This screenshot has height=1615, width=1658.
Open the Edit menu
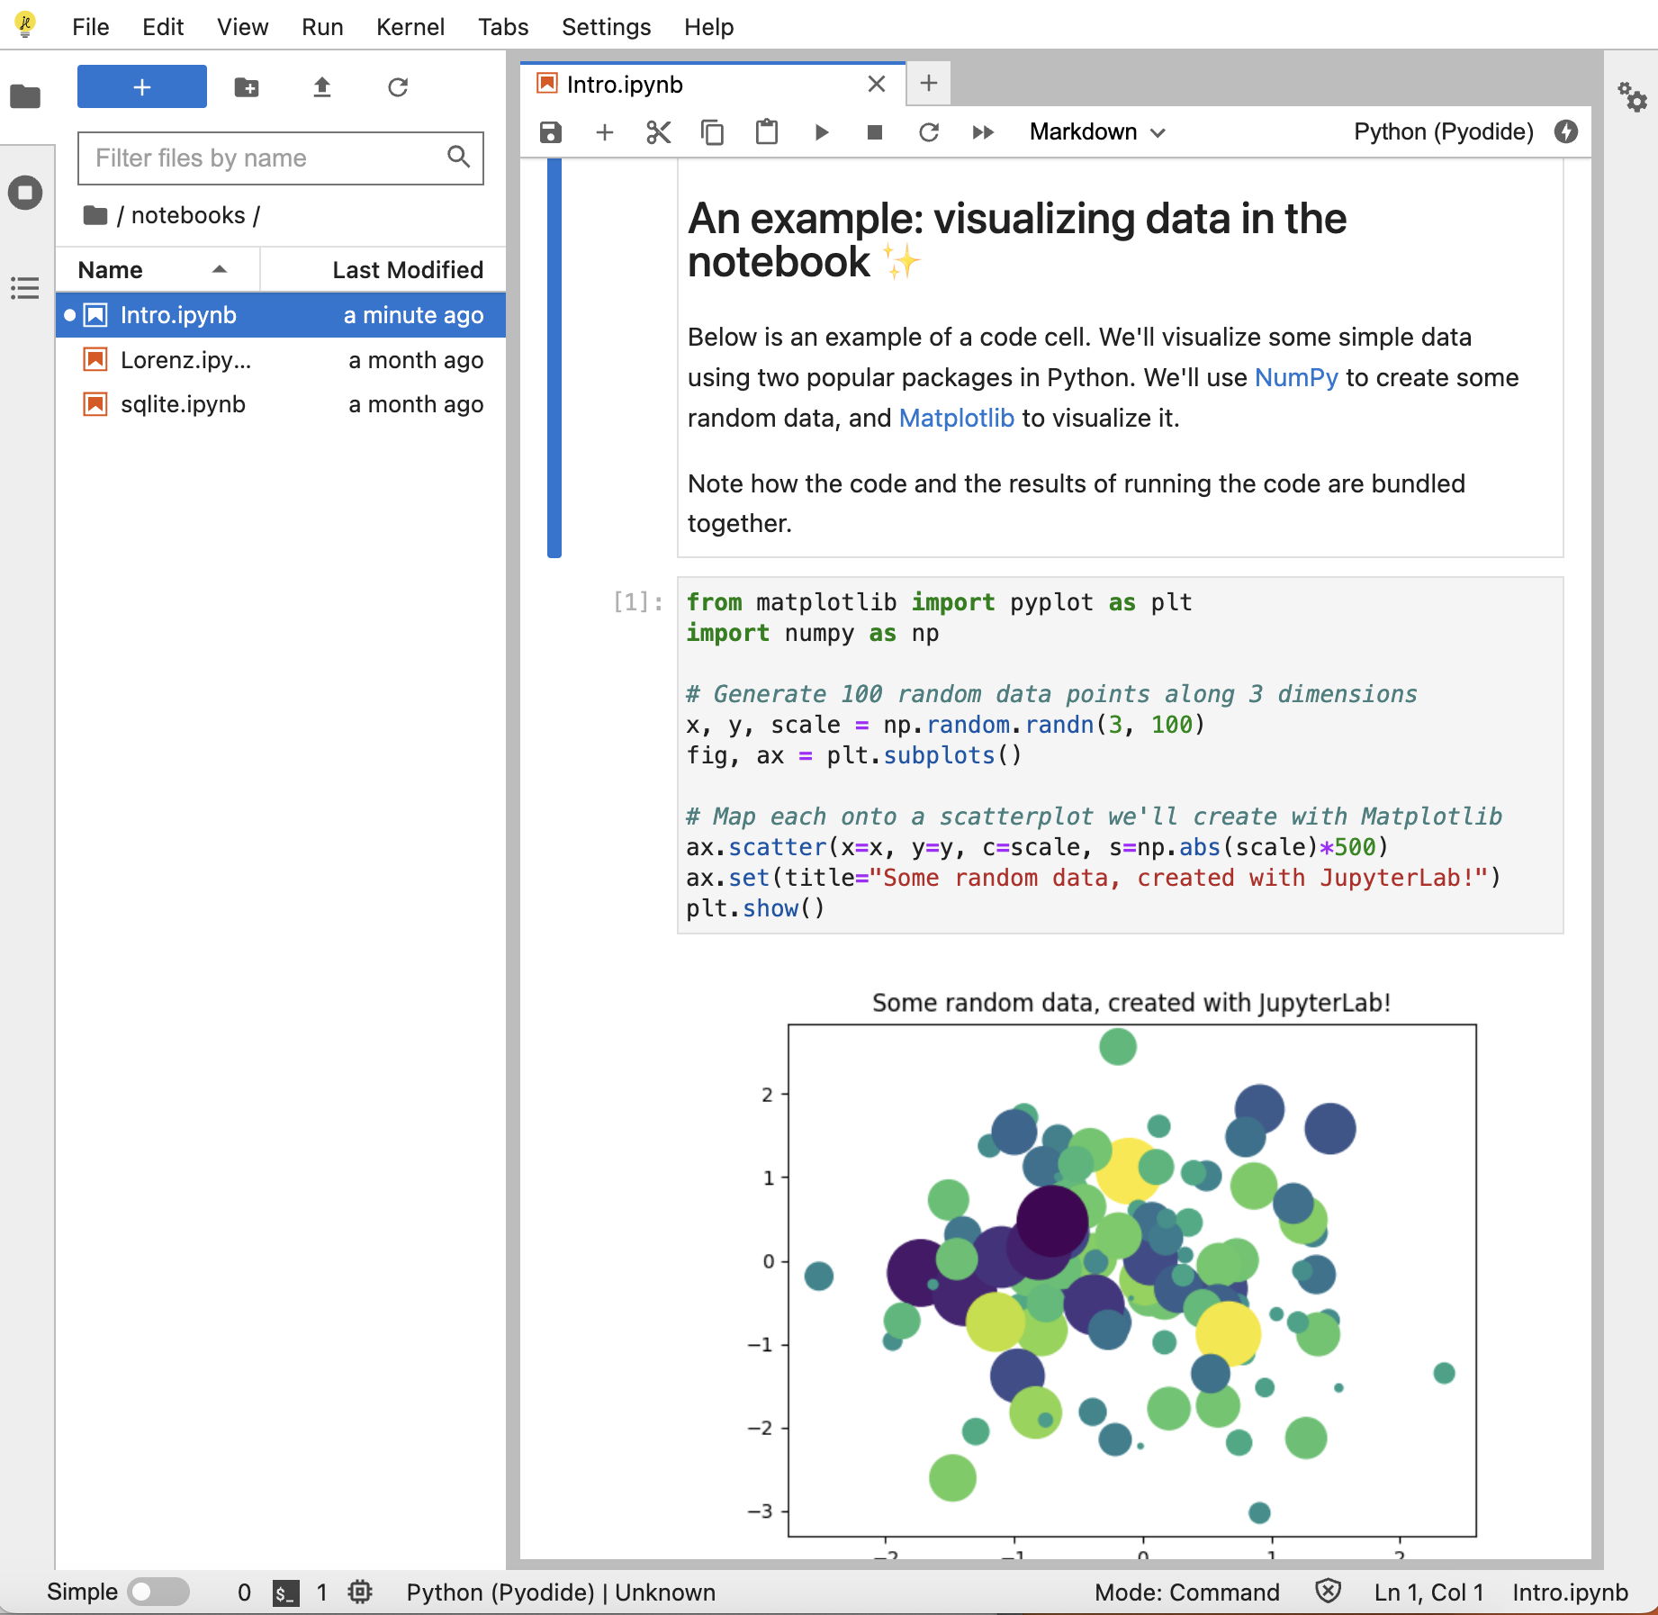163,27
